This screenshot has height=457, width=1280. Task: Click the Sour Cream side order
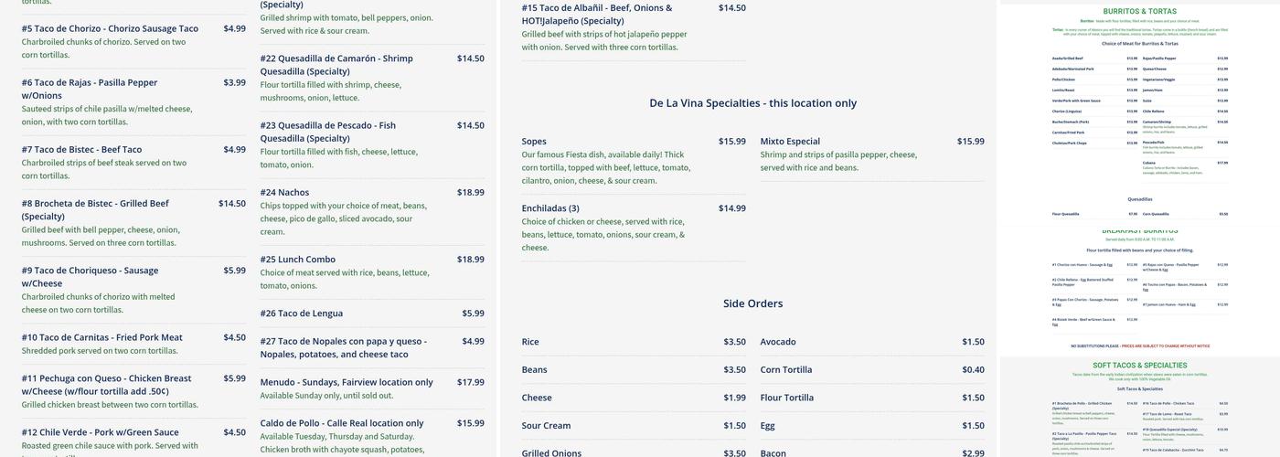point(546,426)
